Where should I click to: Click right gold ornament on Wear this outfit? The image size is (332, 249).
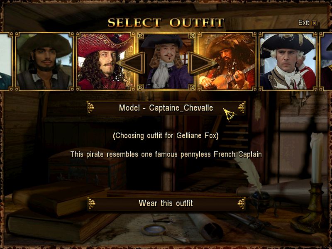241,204
